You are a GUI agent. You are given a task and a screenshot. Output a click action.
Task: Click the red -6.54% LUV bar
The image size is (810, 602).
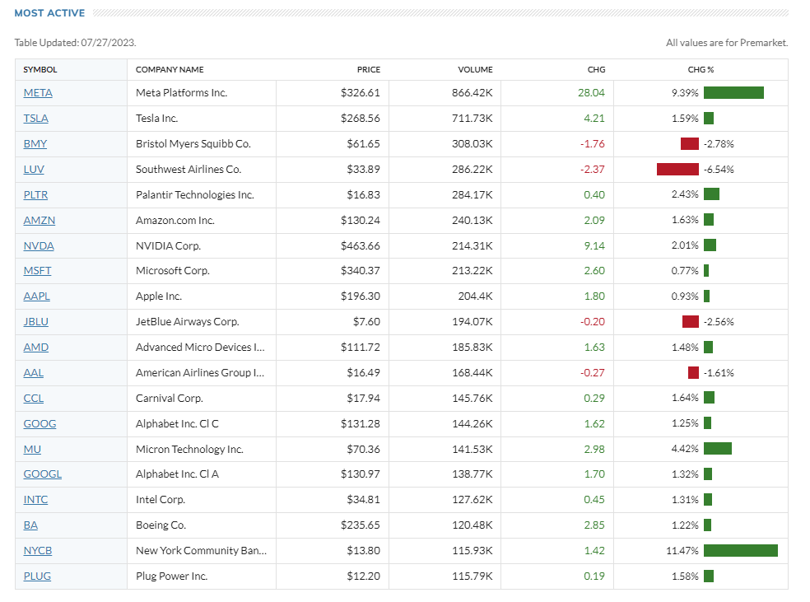pyautogui.click(x=677, y=170)
